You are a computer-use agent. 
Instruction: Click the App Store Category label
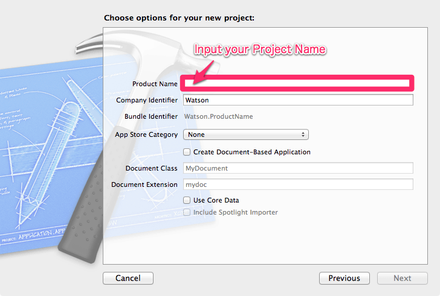point(146,134)
